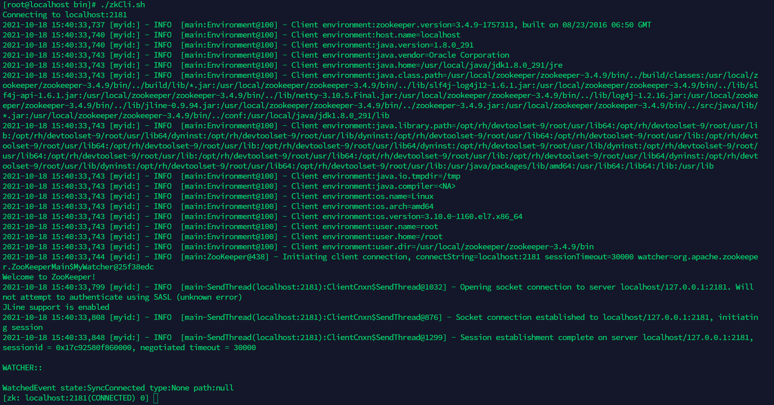
Task: Click the "./zkCli.sh" command text
Action: point(123,5)
